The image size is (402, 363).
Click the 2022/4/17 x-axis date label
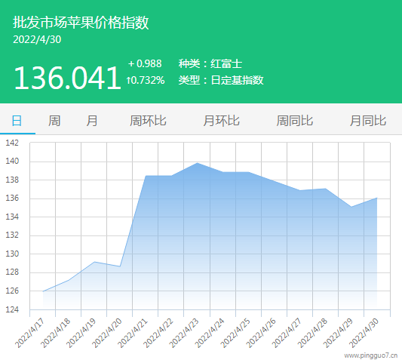(x=29, y=333)
